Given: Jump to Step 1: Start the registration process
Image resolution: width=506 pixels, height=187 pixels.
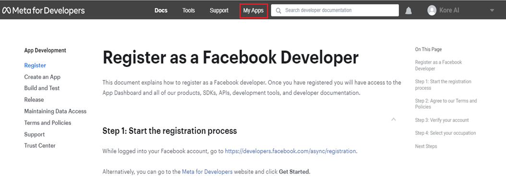Looking at the screenshot, I should pos(443,85).
